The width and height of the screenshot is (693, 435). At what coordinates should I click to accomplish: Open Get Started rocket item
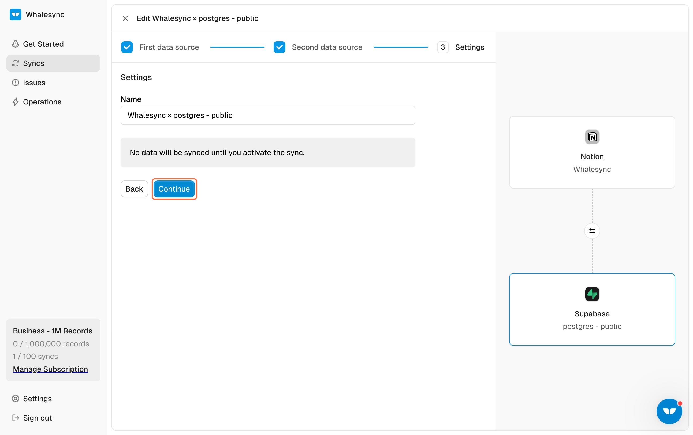pyautogui.click(x=43, y=44)
